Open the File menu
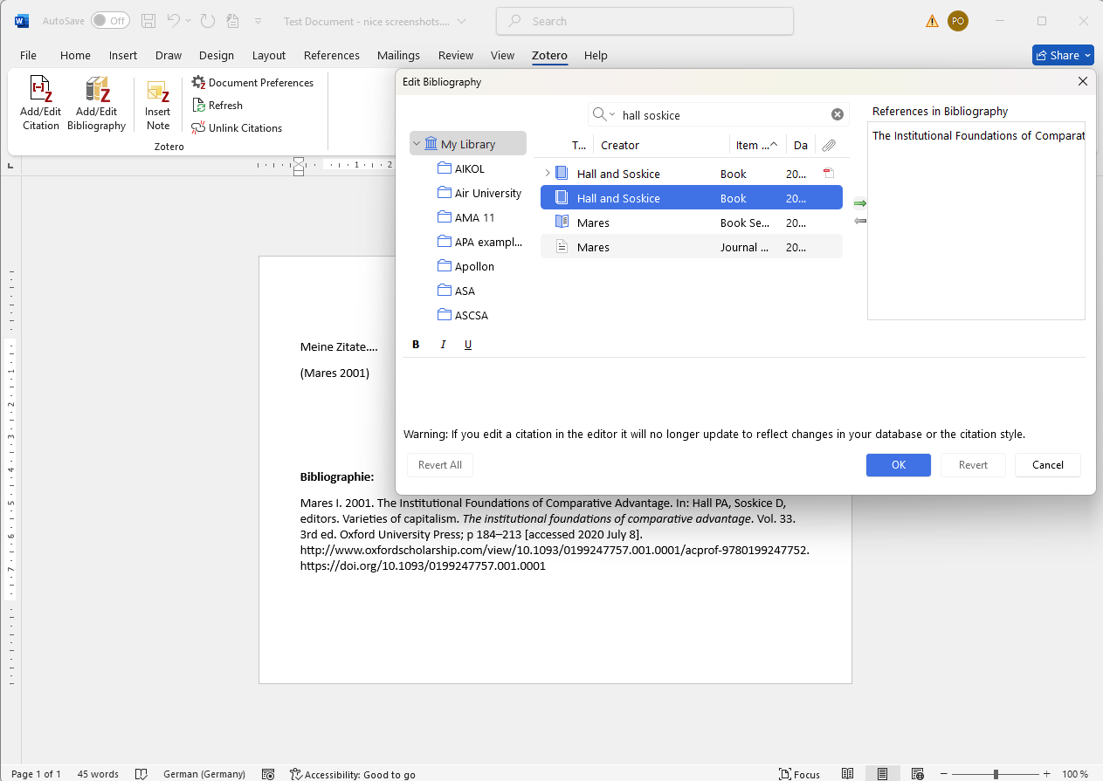 (28, 55)
